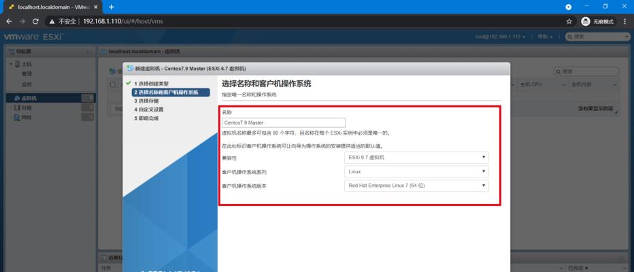Select 虚拟机 in the navigator
The image size is (634, 272).
[50, 98]
